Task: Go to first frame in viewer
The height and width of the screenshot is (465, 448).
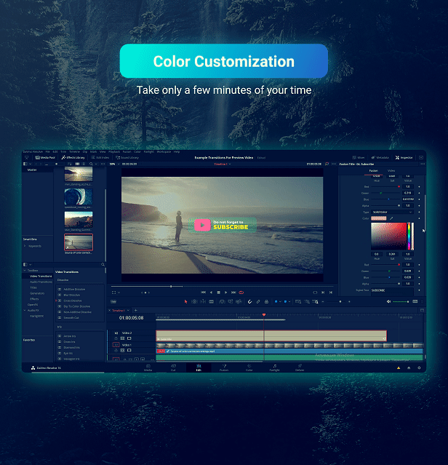Action: tap(203, 293)
